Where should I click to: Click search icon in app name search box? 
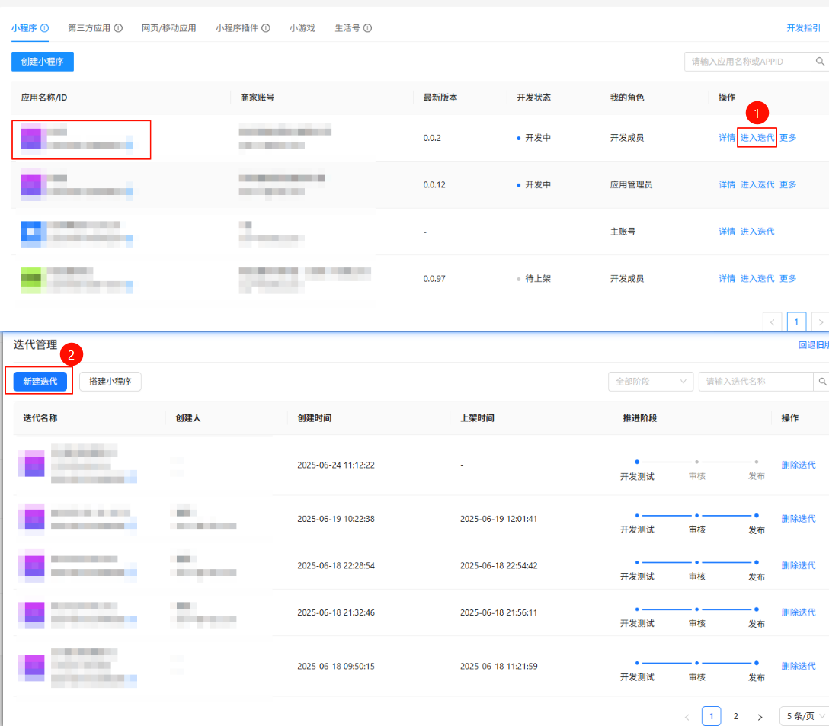[x=820, y=62]
